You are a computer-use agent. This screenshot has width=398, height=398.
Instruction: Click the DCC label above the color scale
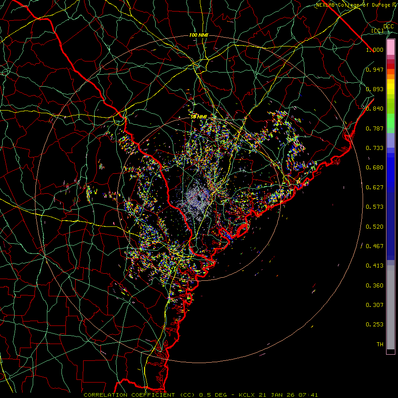coord(389,26)
